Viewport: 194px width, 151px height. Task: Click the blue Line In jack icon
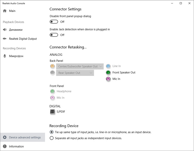coord(108,66)
